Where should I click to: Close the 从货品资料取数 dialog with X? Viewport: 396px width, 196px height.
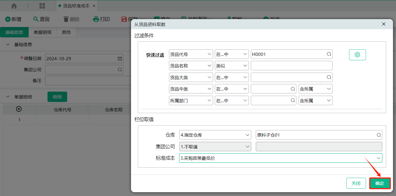pyautogui.click(x=384, y=24)
